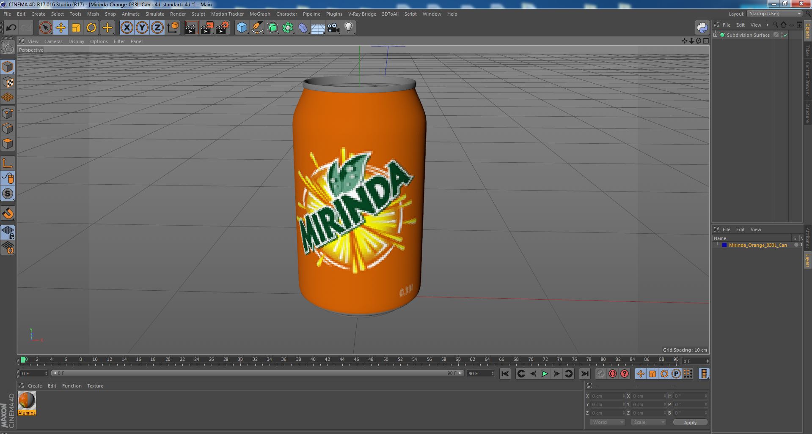812x434 pixels.
Task: Add a Subdivision Surface generator
Action: (x=273, y=28)
